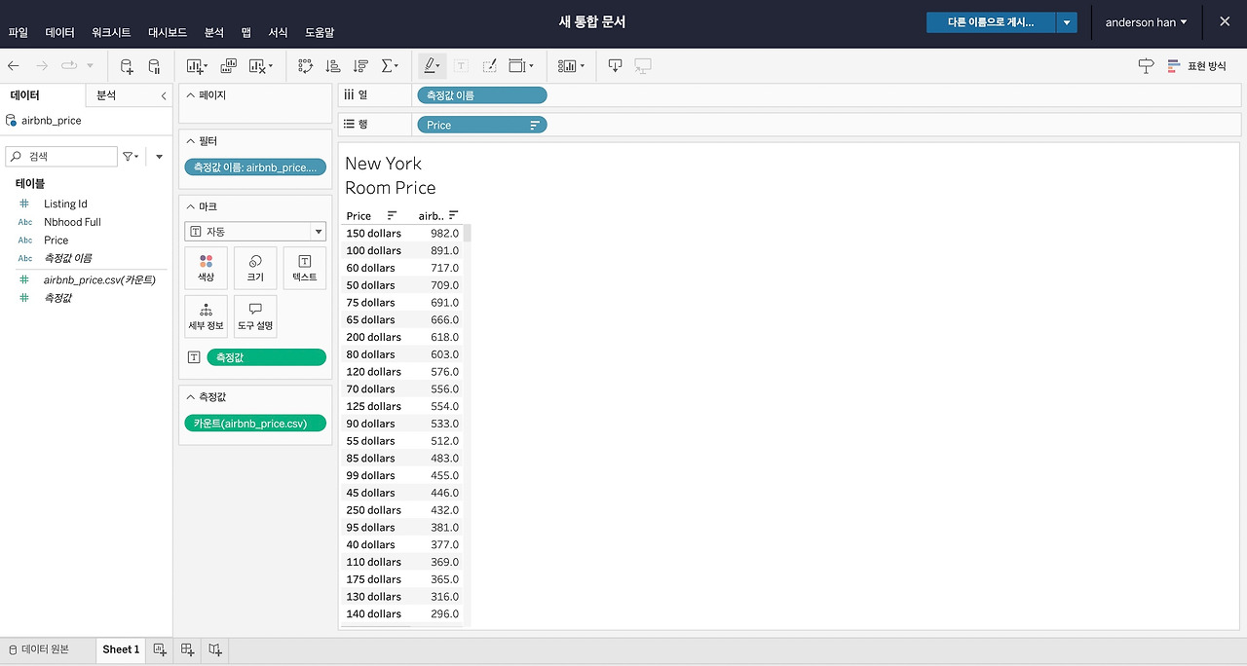Open the 크기 (Size) mark card
The height and width of the screenshot is (666, 1247).
pyautogui.click(x=255, y=268)
